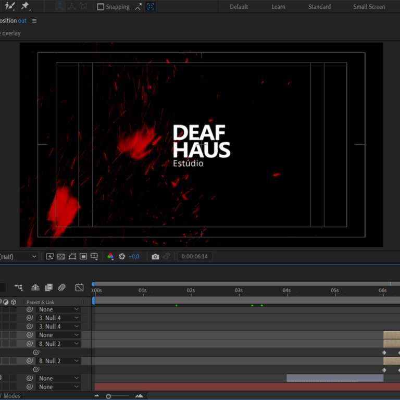Viewport: 400px width, 400px height.
Task: Open the first '3. Null 4' parent dropdown
Action: (x=57, y=318)
